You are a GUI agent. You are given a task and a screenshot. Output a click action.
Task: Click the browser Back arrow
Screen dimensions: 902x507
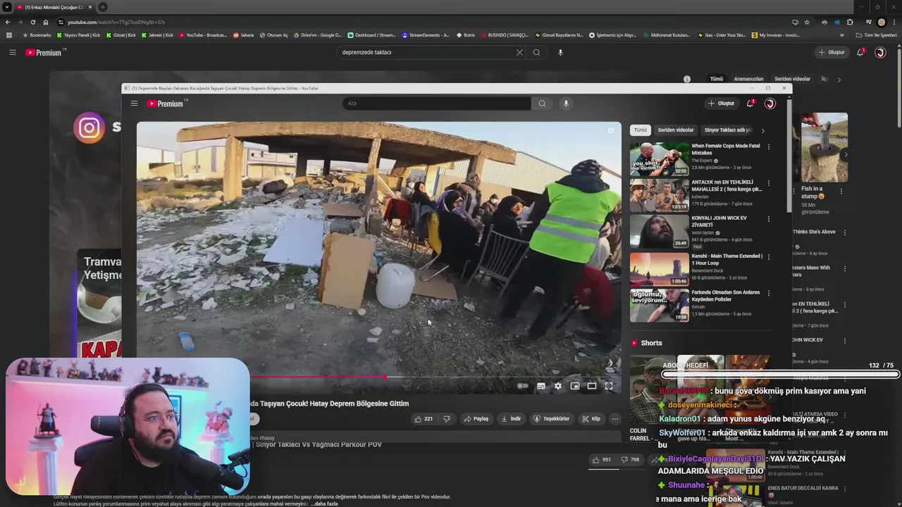tap(8, 22)
